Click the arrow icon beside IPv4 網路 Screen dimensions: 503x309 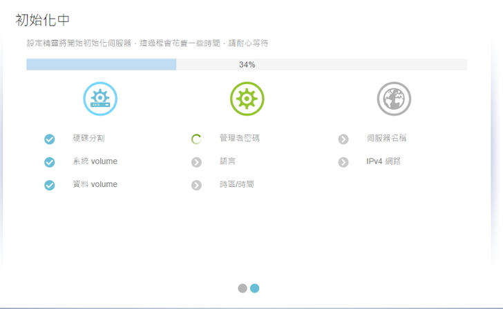tap(343, 162)
